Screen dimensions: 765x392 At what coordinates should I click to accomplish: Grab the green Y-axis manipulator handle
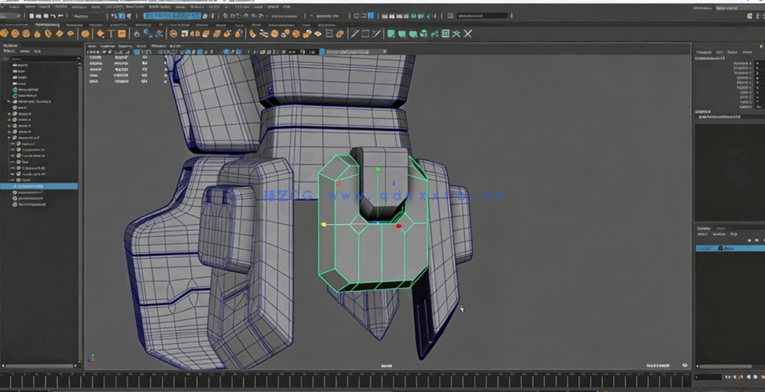[378, 169]
